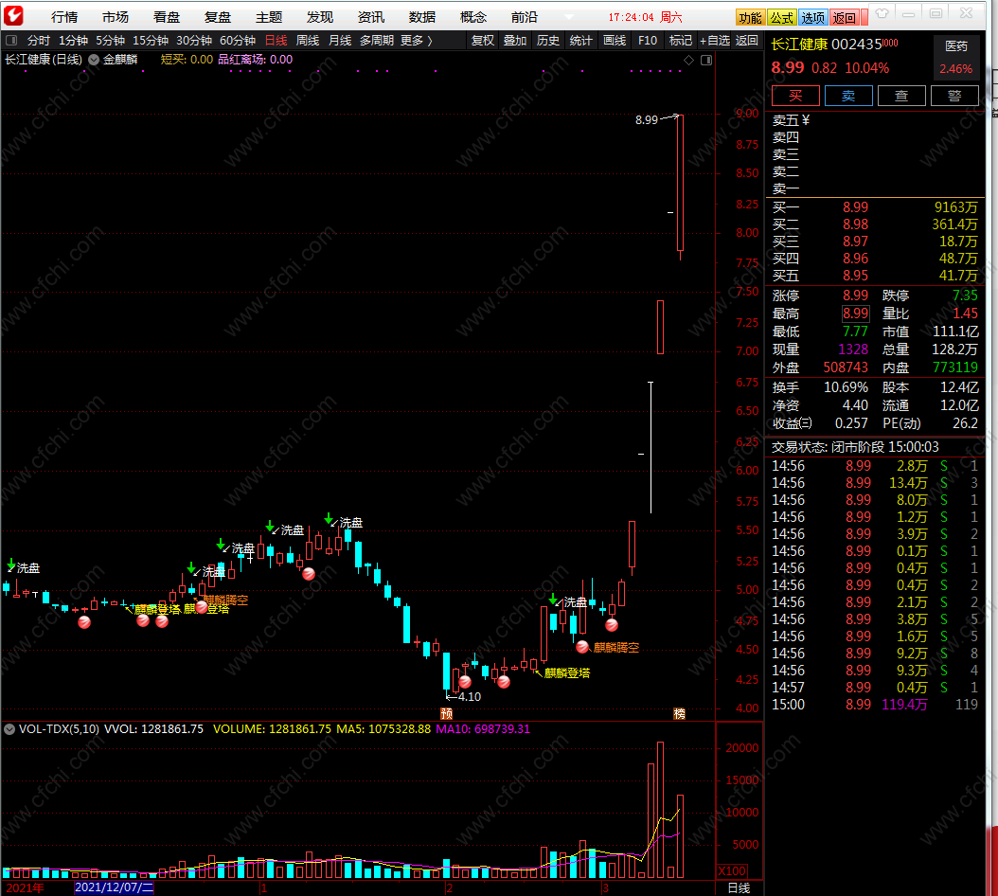The height and width of the screenshot is (896, 998).
Task: Add stock via +自选 button
Action: (x=715, y=41)
